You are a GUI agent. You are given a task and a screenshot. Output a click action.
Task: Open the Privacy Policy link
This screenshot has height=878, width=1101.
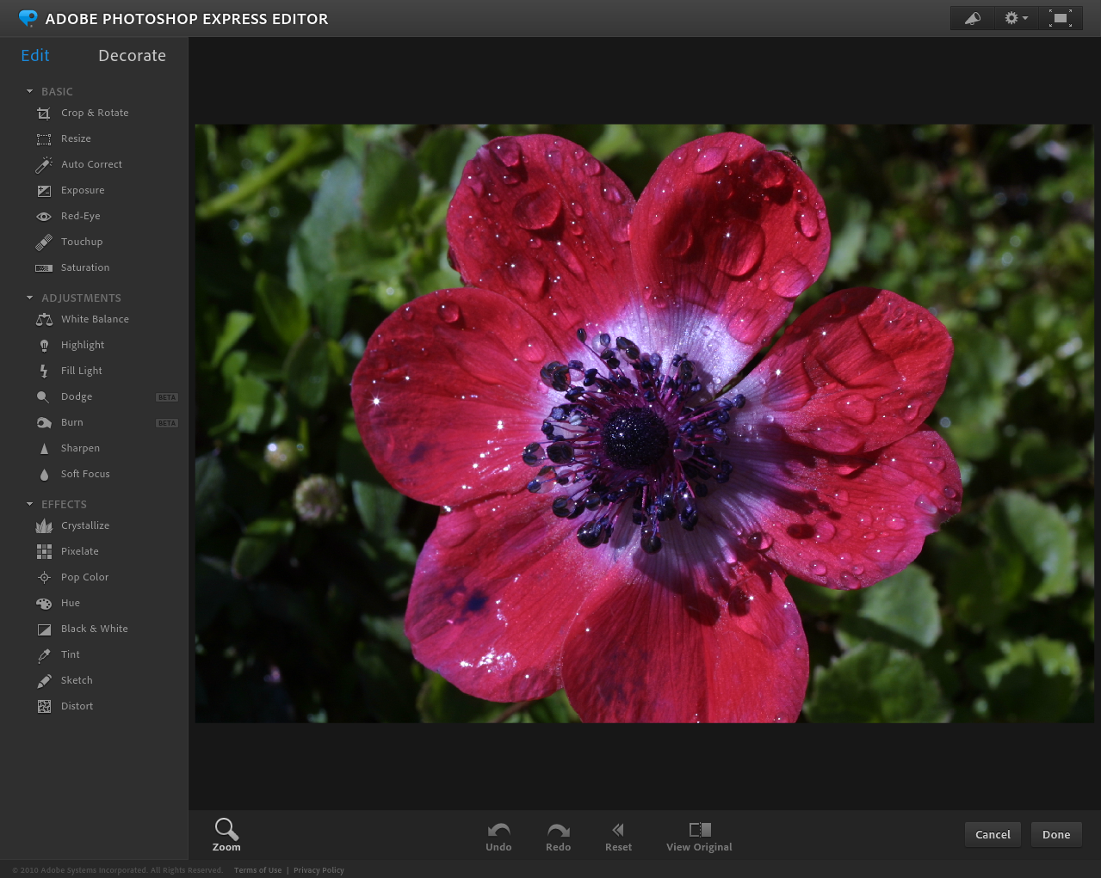319,869
